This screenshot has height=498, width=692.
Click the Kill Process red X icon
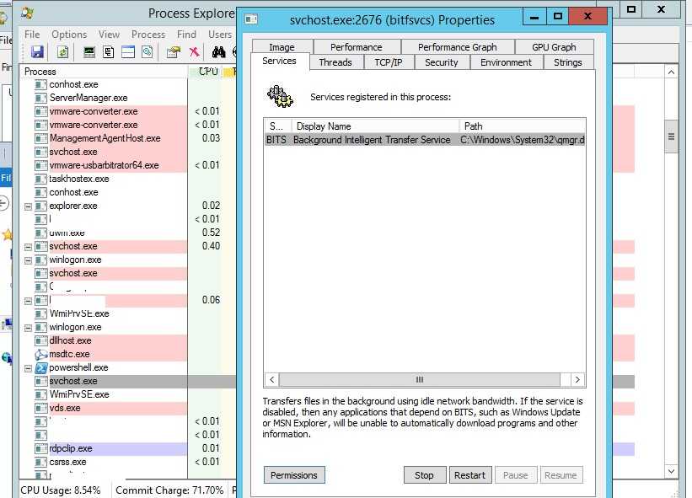[x=194, y=52]
